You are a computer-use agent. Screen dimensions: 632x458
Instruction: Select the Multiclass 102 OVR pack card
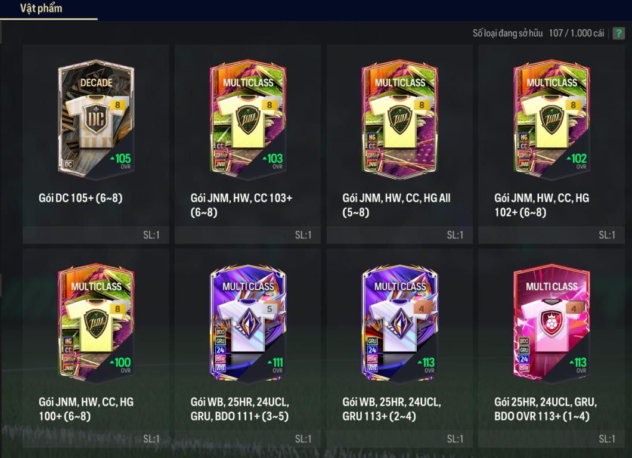552,119
